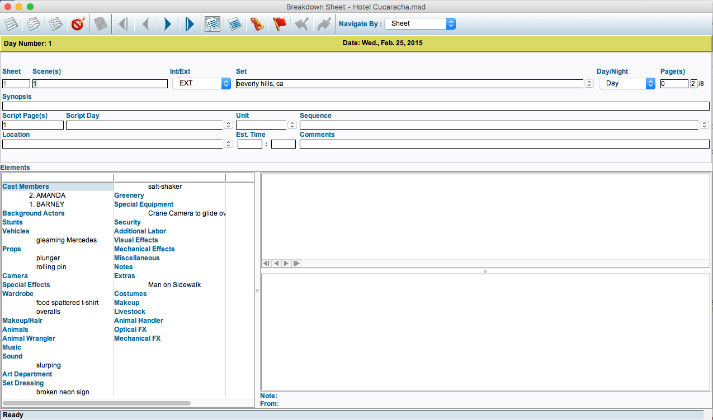Open the Navigate By dropdown
The height and width of the screenshot is (420, 713).
point(419,23)
